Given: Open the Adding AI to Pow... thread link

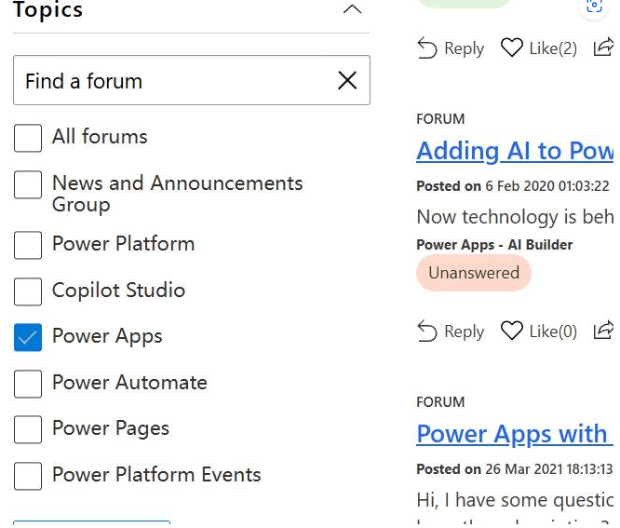Looking at the screenshot, I should 515,151.
